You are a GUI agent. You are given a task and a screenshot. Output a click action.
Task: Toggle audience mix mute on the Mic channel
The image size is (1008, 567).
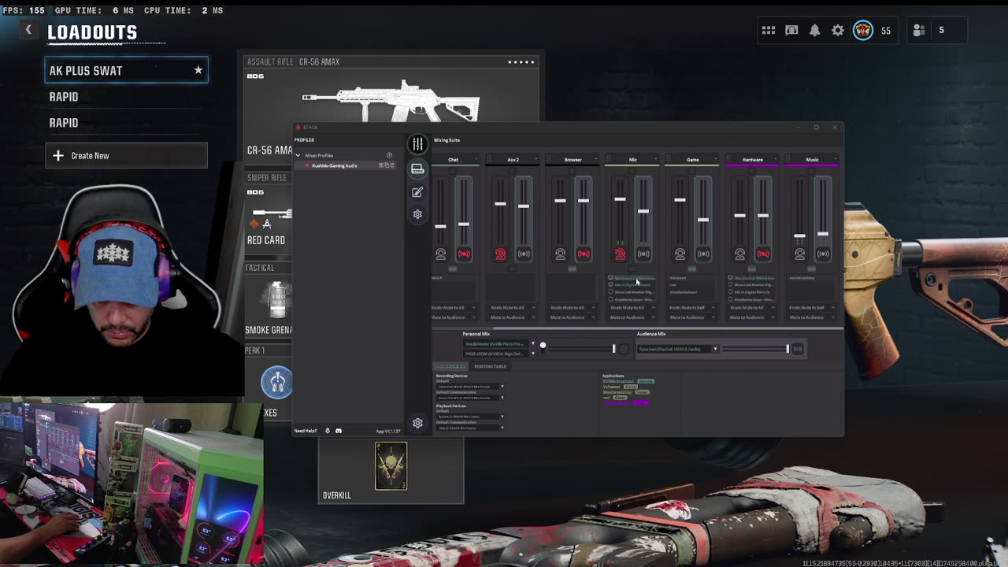click(x=643, y=254)
